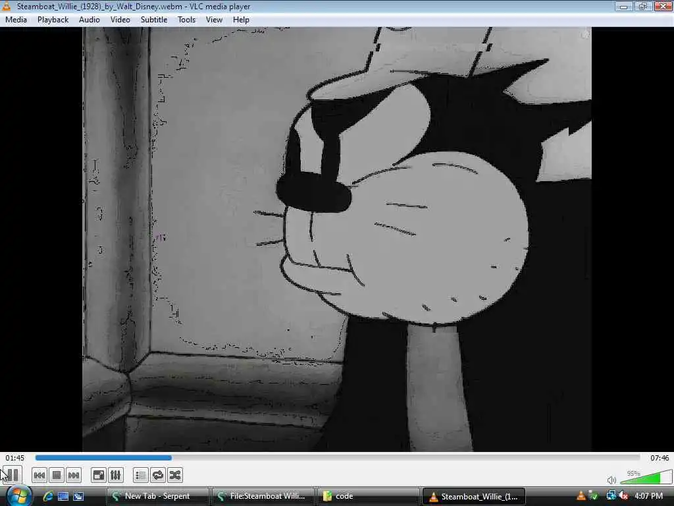This screenshot has width=674, height=506.
Task: Close the VLC media player window
Action: pyautogui.click(x=663, y=7)
